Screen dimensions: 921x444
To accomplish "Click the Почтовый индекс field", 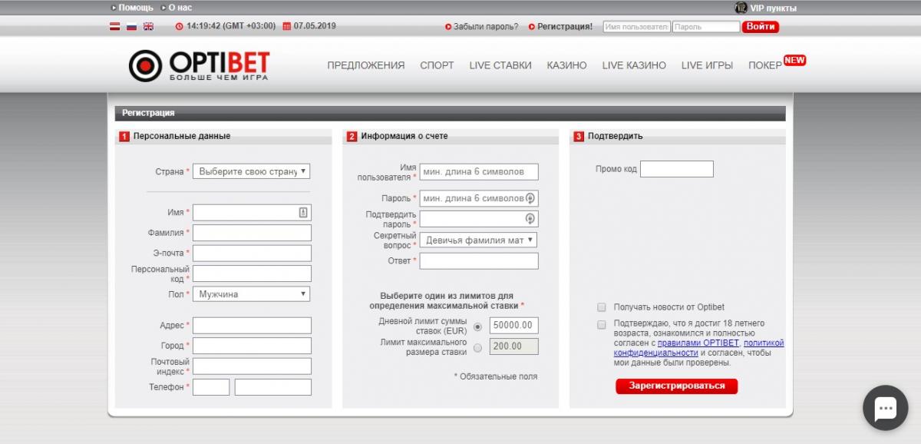I will [x=252, y=366].
